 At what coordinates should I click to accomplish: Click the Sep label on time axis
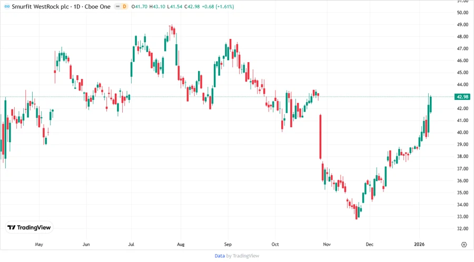click(228, 244)
